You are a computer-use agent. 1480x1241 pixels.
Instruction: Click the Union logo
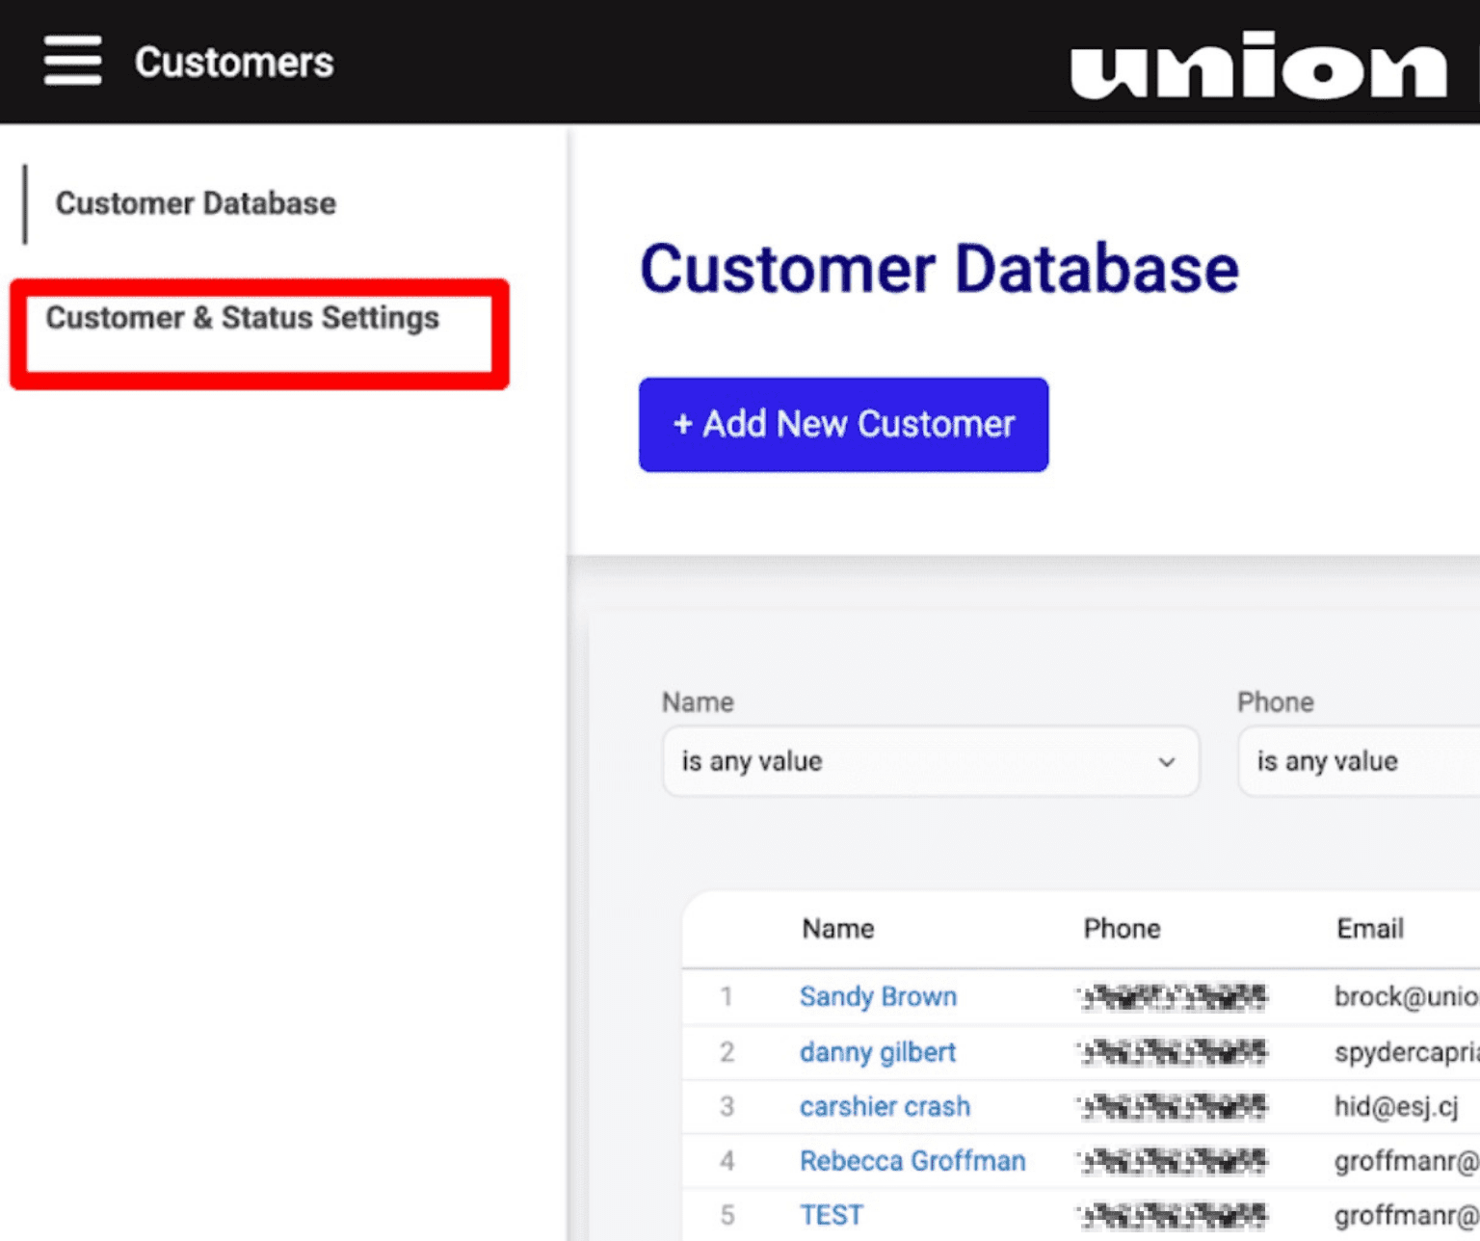tap(1257, 65)
